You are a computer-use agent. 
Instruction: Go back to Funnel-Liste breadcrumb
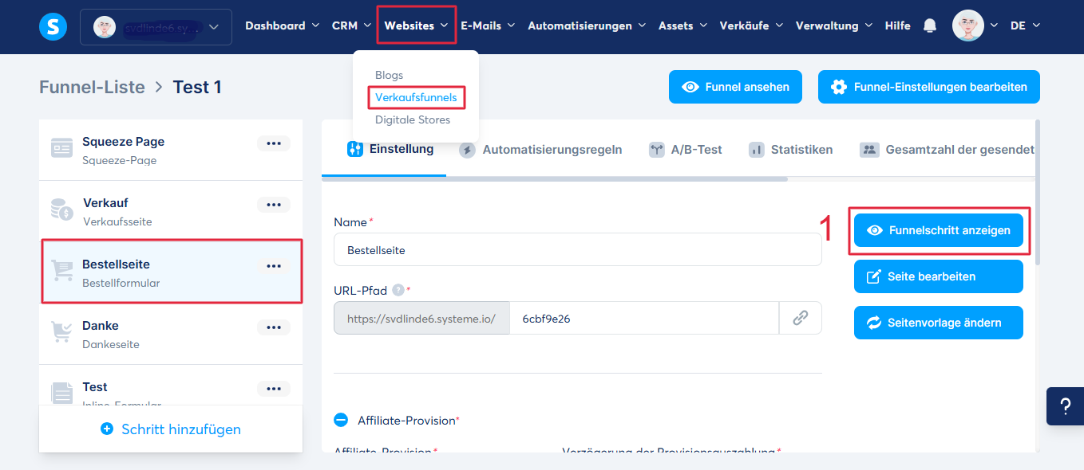tap(92, 87)
